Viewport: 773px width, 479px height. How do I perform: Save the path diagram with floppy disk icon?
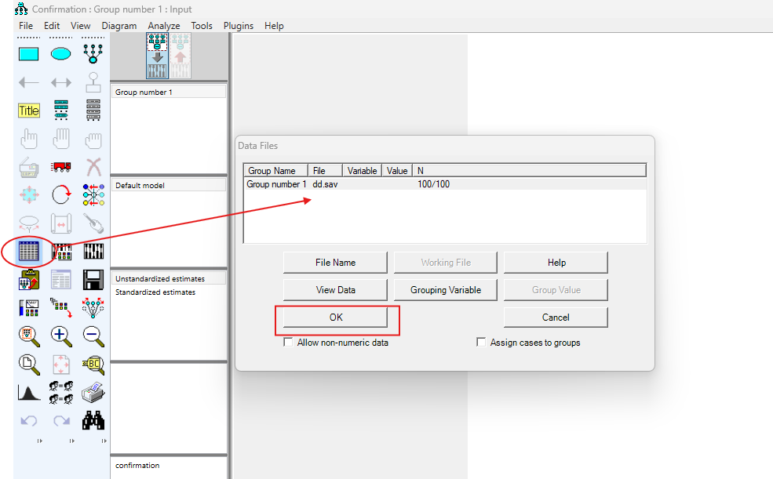(x=93, y=280)
